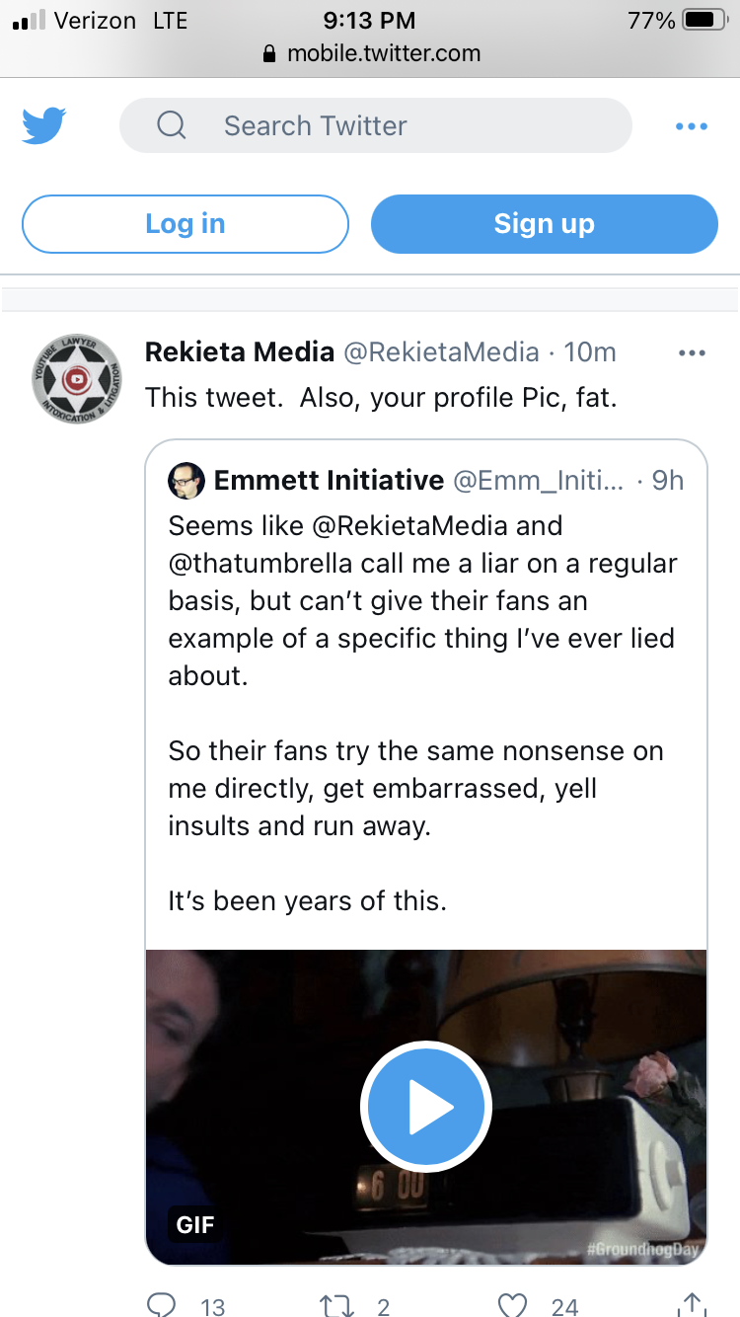Retweet using the retweet arrows icon
Screen dimensions: 740x1317
[x=336, y=1305]
